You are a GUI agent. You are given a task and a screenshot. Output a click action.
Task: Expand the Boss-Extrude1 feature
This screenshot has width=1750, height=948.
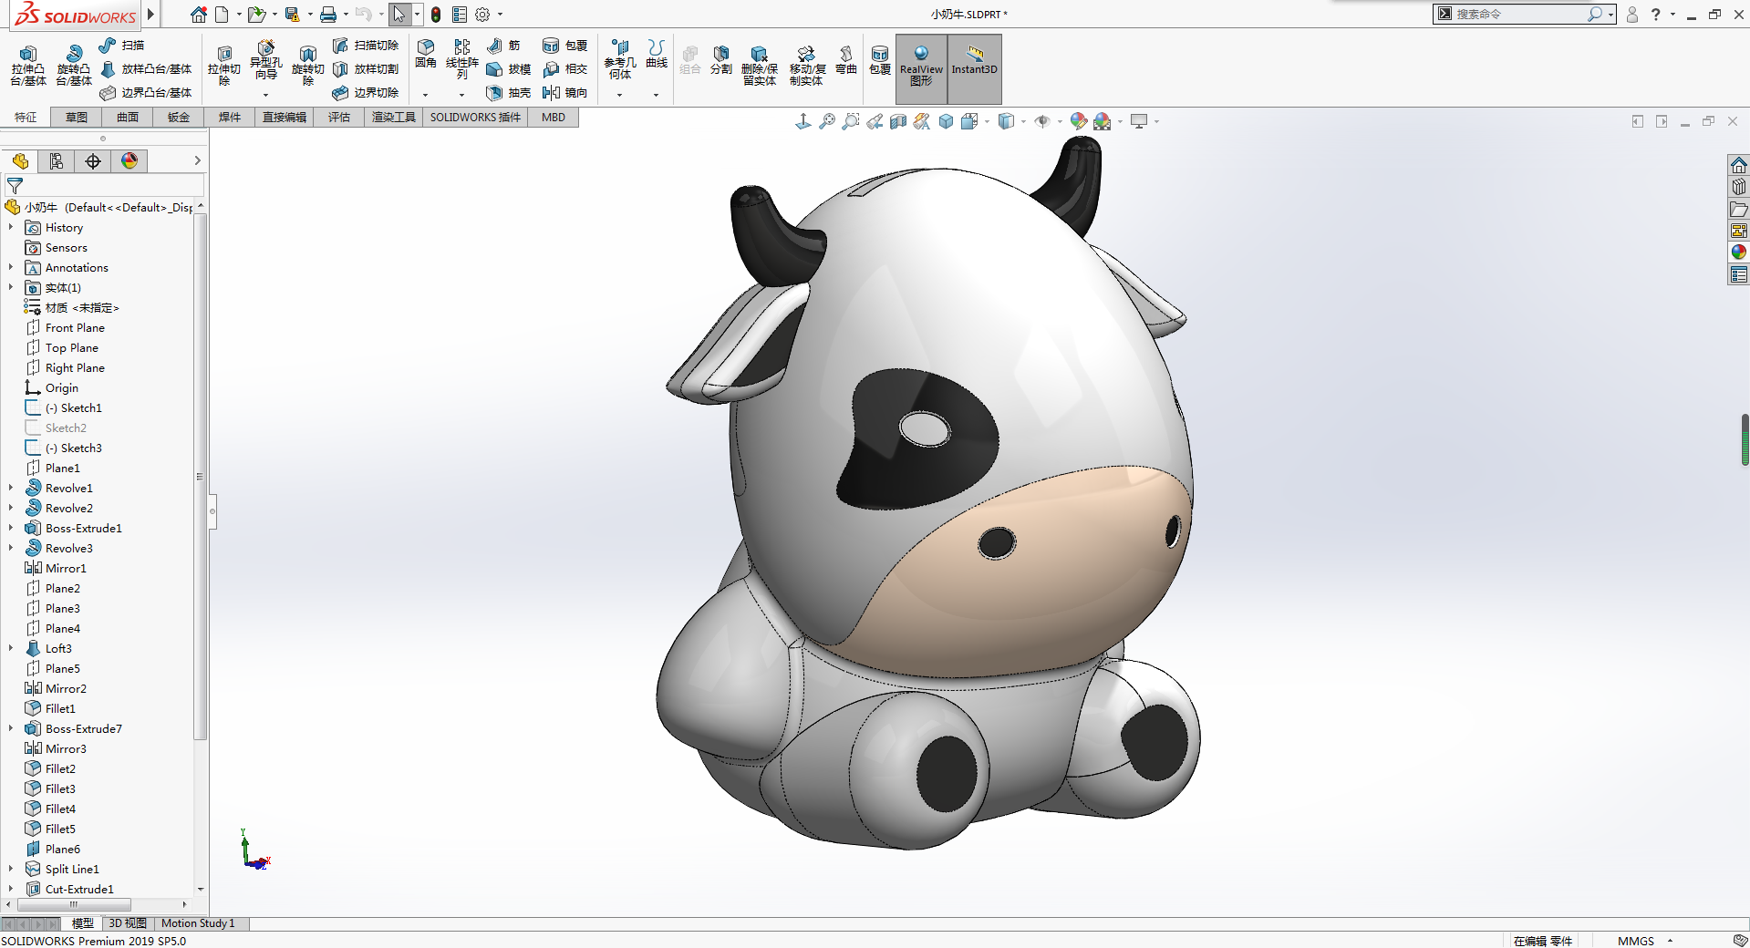pos(11,529)
